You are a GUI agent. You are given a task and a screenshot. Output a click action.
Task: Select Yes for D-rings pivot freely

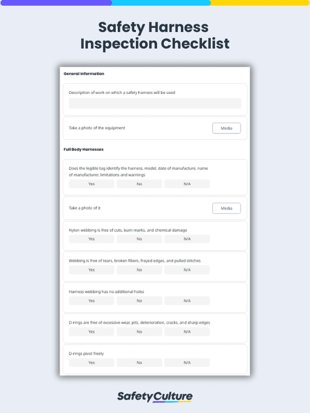(x=91, y=362)
